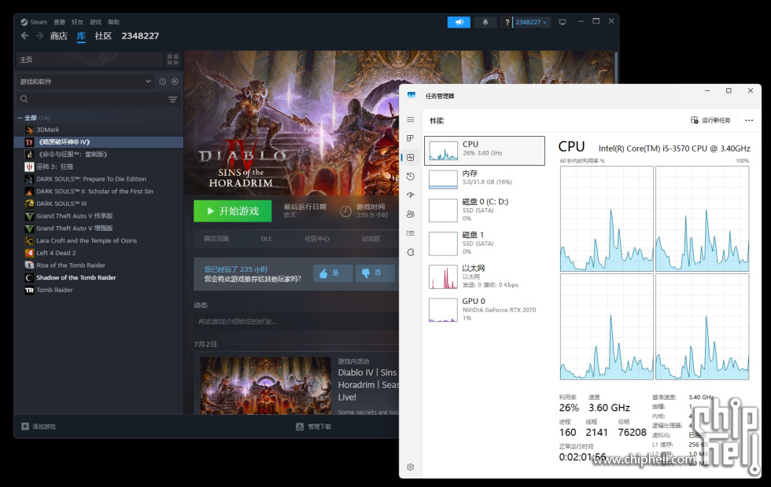
Task: Go to 社区 community tab
Action: tap(103, 36)
